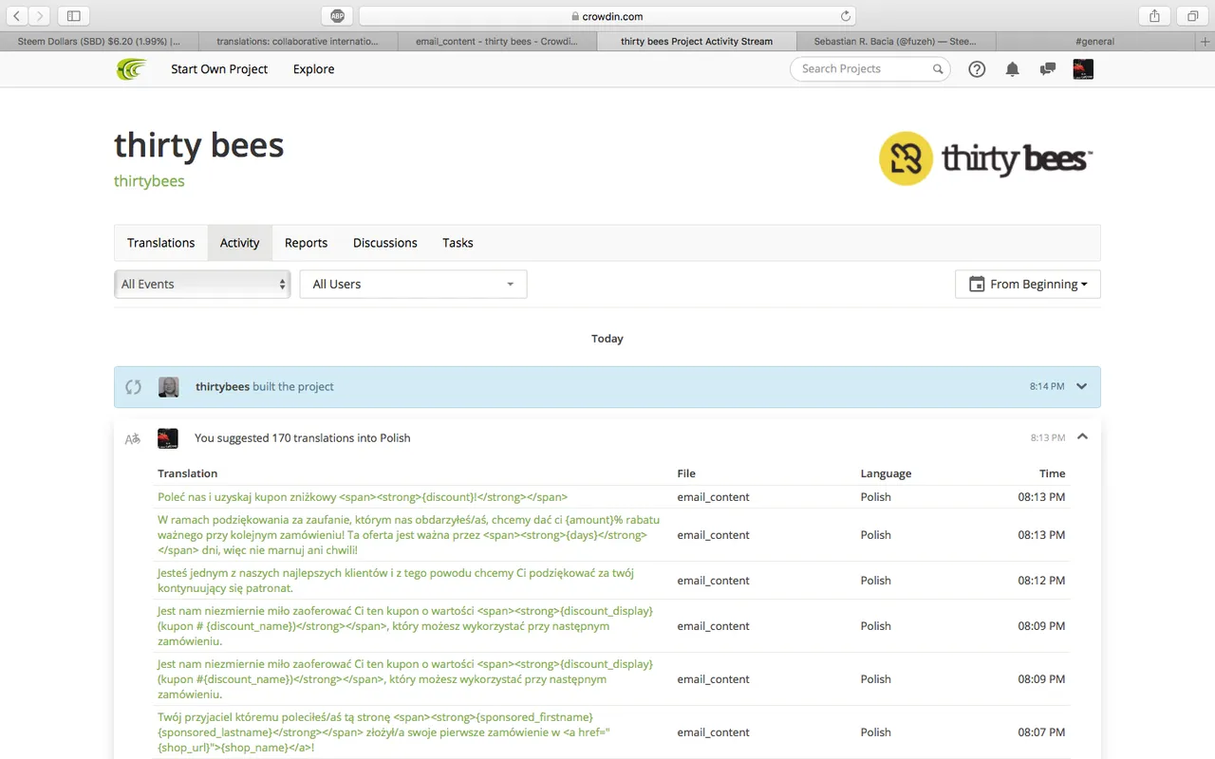Open the From Beginning date dropdown arrow
This screenshot has height=759, width=1215.
pyautogui.click(x=1084, y=285)
